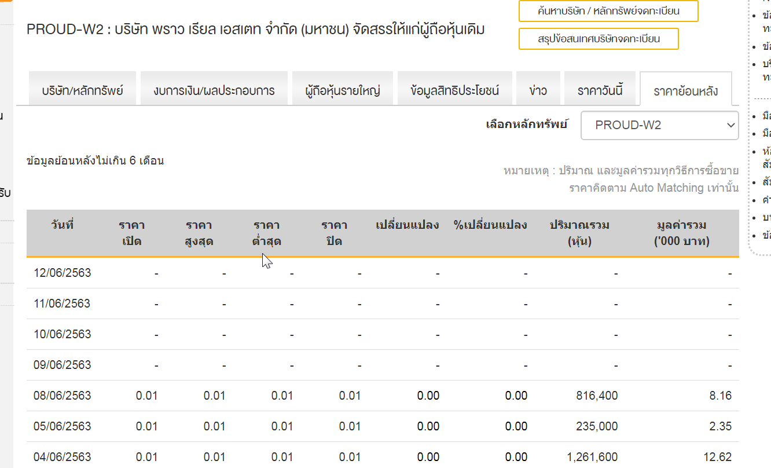
Task: Open the ข่าว tab
Action: pos(538,89)
